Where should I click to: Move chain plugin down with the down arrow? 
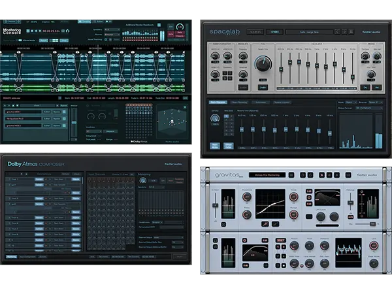[18, 105]
